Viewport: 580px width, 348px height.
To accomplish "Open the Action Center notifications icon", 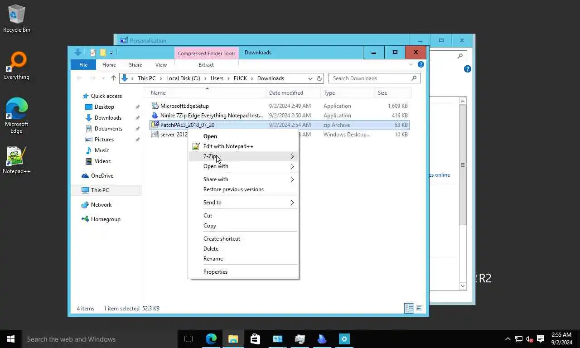I will pyautogui.click(x=541, y=339).
